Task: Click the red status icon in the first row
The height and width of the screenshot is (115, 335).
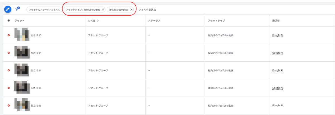Action: coord(9,35)
